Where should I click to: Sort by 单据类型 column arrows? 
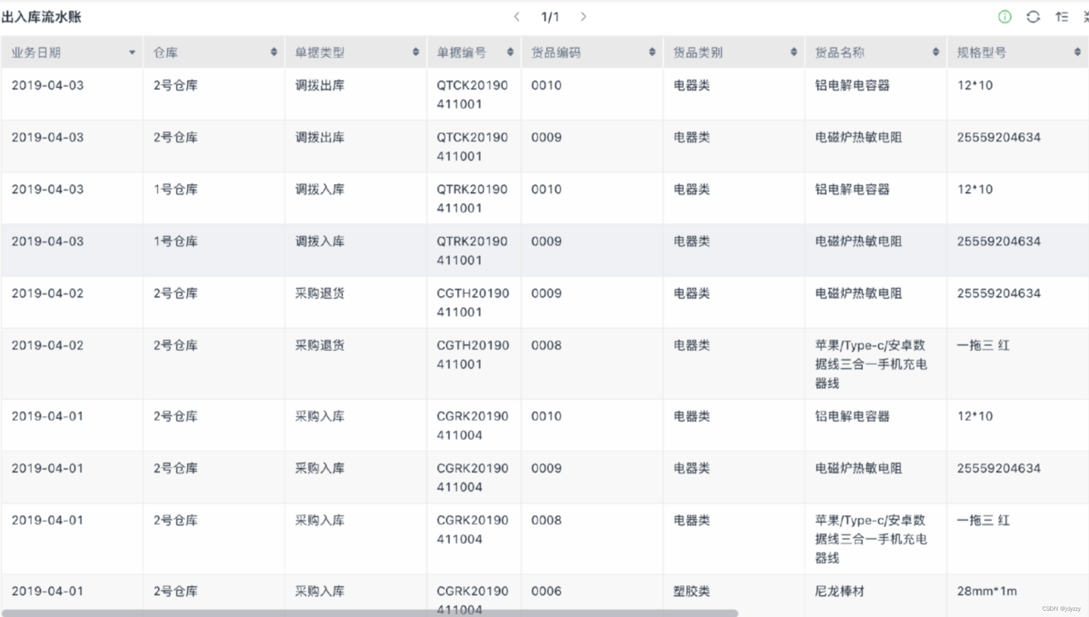pos(415,52)
